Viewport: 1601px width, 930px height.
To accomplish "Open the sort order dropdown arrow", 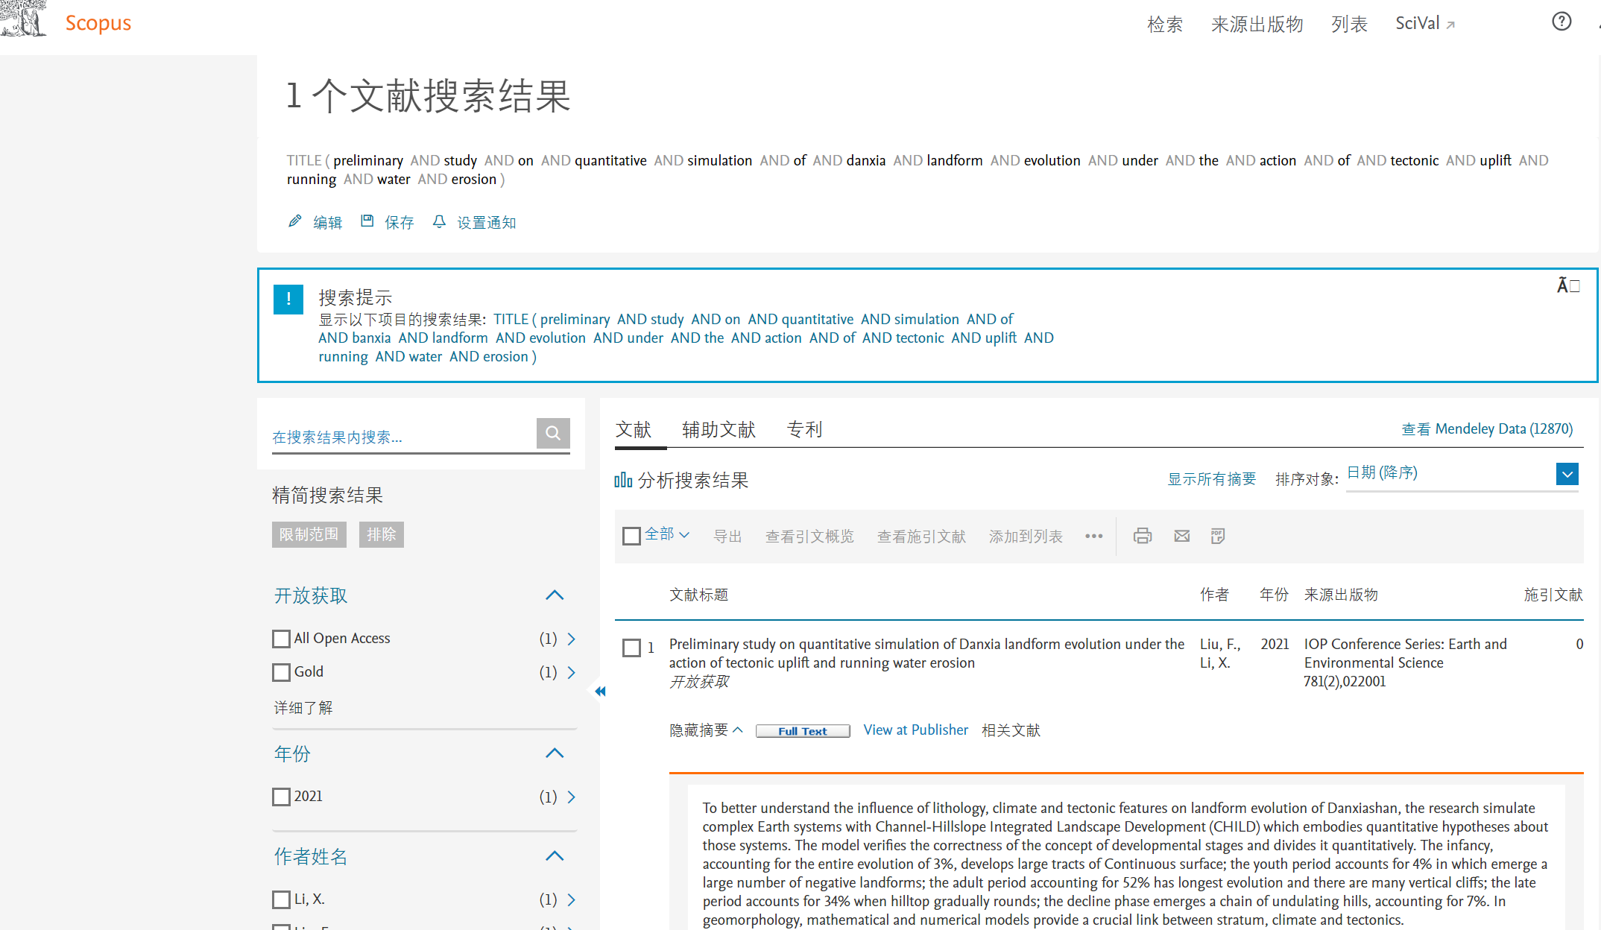I will click(x=1567, y=474).
